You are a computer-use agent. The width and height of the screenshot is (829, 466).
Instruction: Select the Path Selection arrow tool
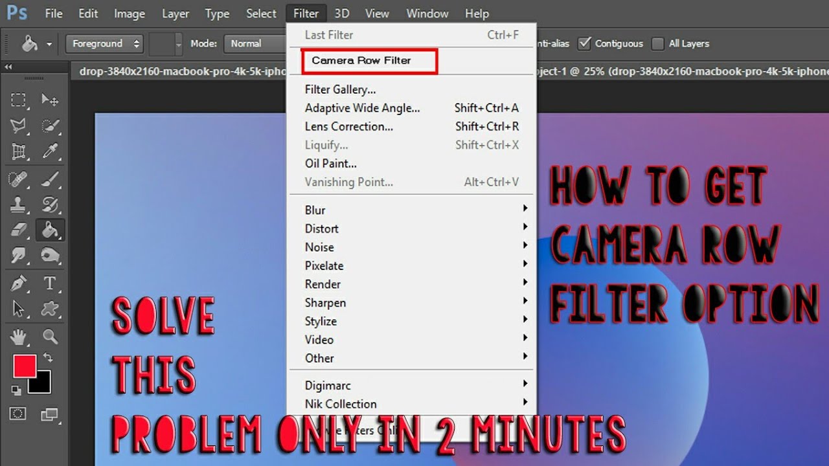(19, 308)
